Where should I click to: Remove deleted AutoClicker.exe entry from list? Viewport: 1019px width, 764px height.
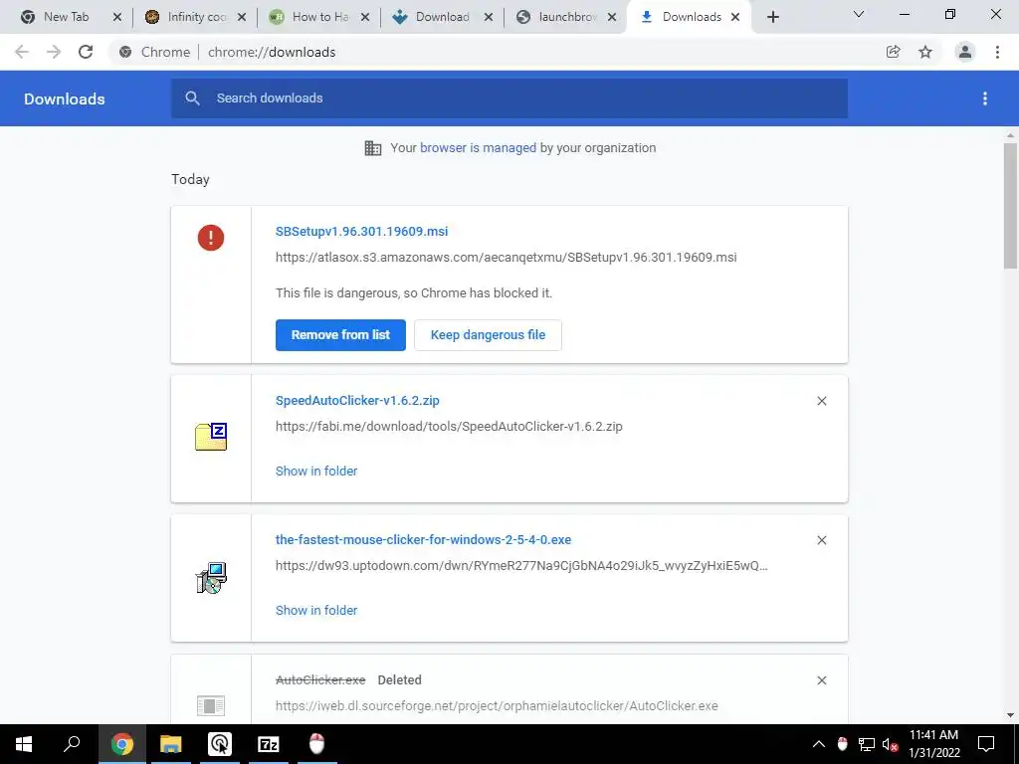click(821, 680)
